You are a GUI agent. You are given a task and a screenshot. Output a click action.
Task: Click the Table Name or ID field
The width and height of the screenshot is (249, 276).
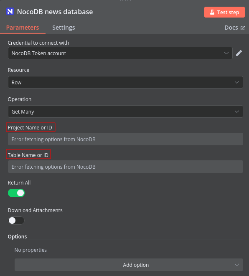click(126, 167)
